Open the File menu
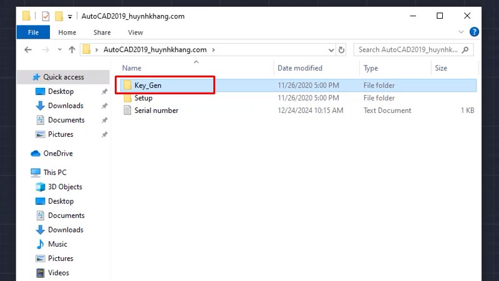Viewport: 499px width, 281px height. point(33,32)
